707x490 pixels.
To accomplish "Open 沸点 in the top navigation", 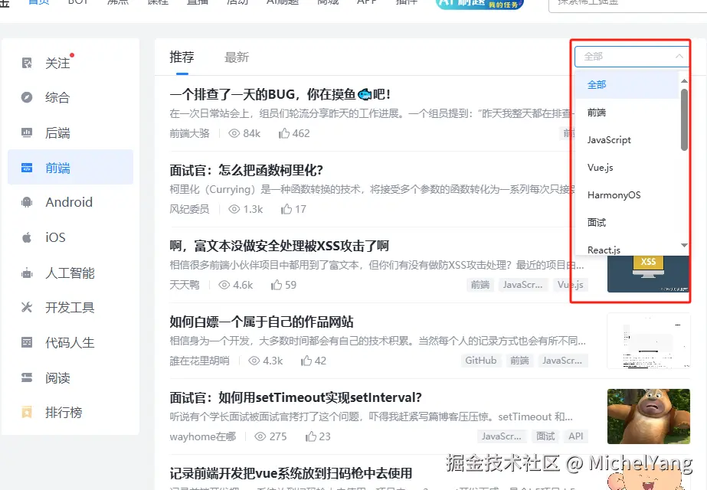I will tap(116, 3).
